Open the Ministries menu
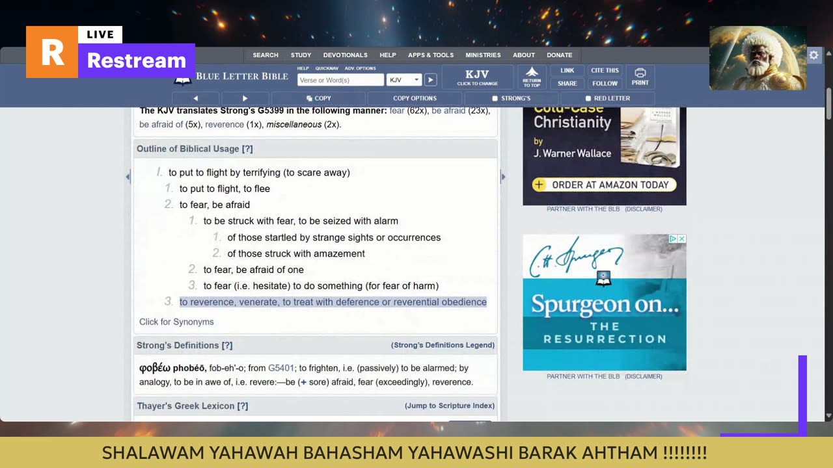 coord(483,55)
